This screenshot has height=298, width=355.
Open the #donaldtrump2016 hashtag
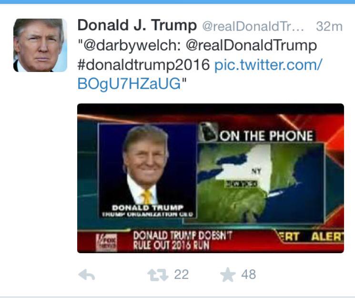(x=143, y=65)
